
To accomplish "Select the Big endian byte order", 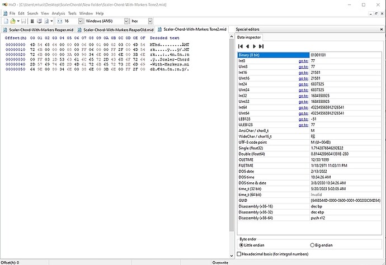I will point(322,245).
